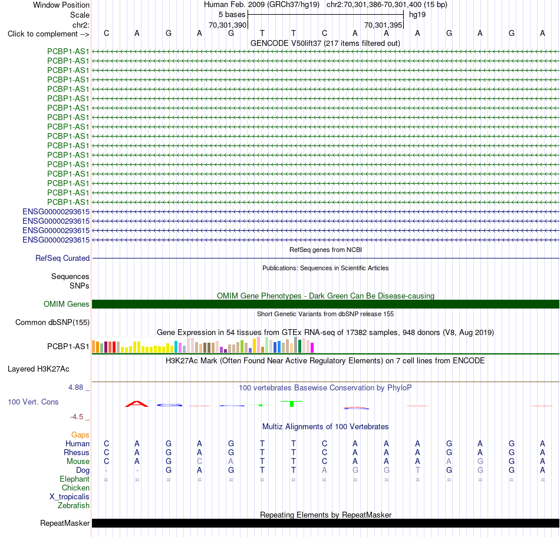Select the Rhesus alignment row label
This screenshot has width=560, height=537.
[77, 452]
